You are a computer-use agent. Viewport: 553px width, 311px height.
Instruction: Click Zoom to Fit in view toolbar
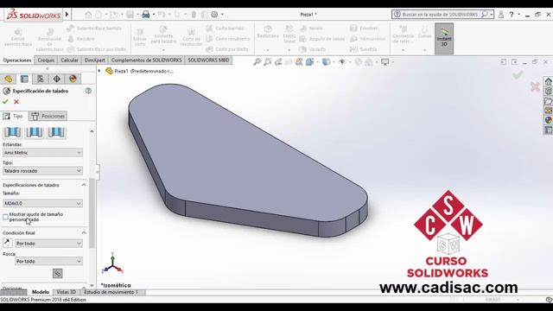point(257,62)
